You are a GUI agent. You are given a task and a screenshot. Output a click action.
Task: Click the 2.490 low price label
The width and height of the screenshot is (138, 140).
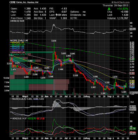point(61,69)
